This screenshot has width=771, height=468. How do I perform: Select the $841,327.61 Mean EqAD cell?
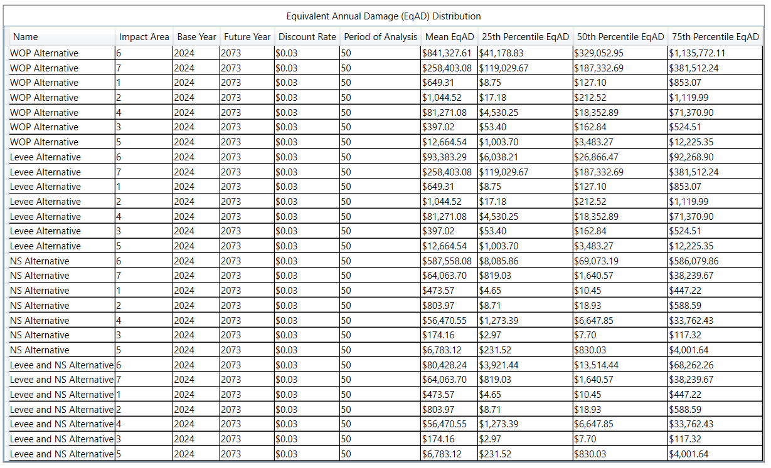(449, 53)
